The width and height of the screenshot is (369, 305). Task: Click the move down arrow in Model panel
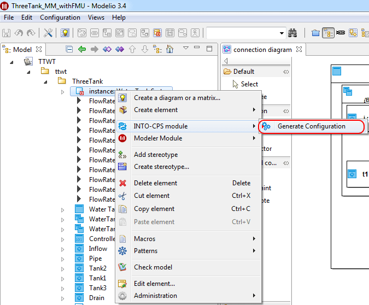(145, 49)
